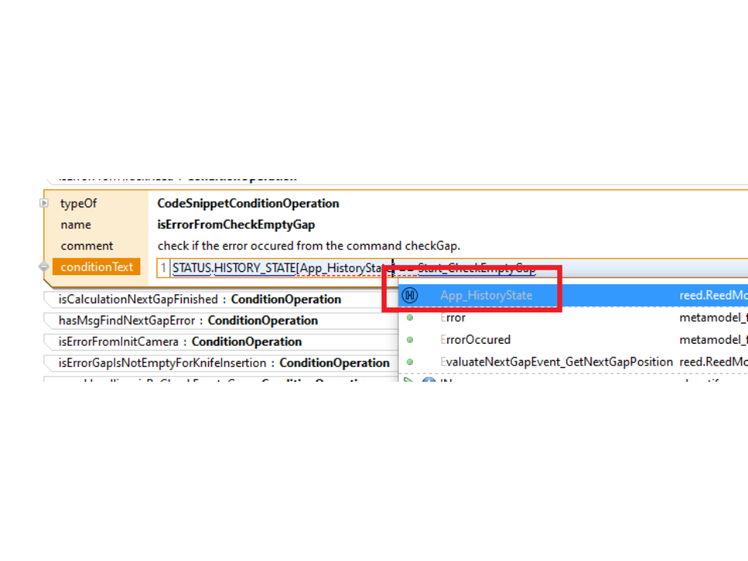Click the typeOf value CodeSnippetConditionOperation
The width and height of the screenshot is (748, 561).
pyautogui.click(x=248, y=203)
